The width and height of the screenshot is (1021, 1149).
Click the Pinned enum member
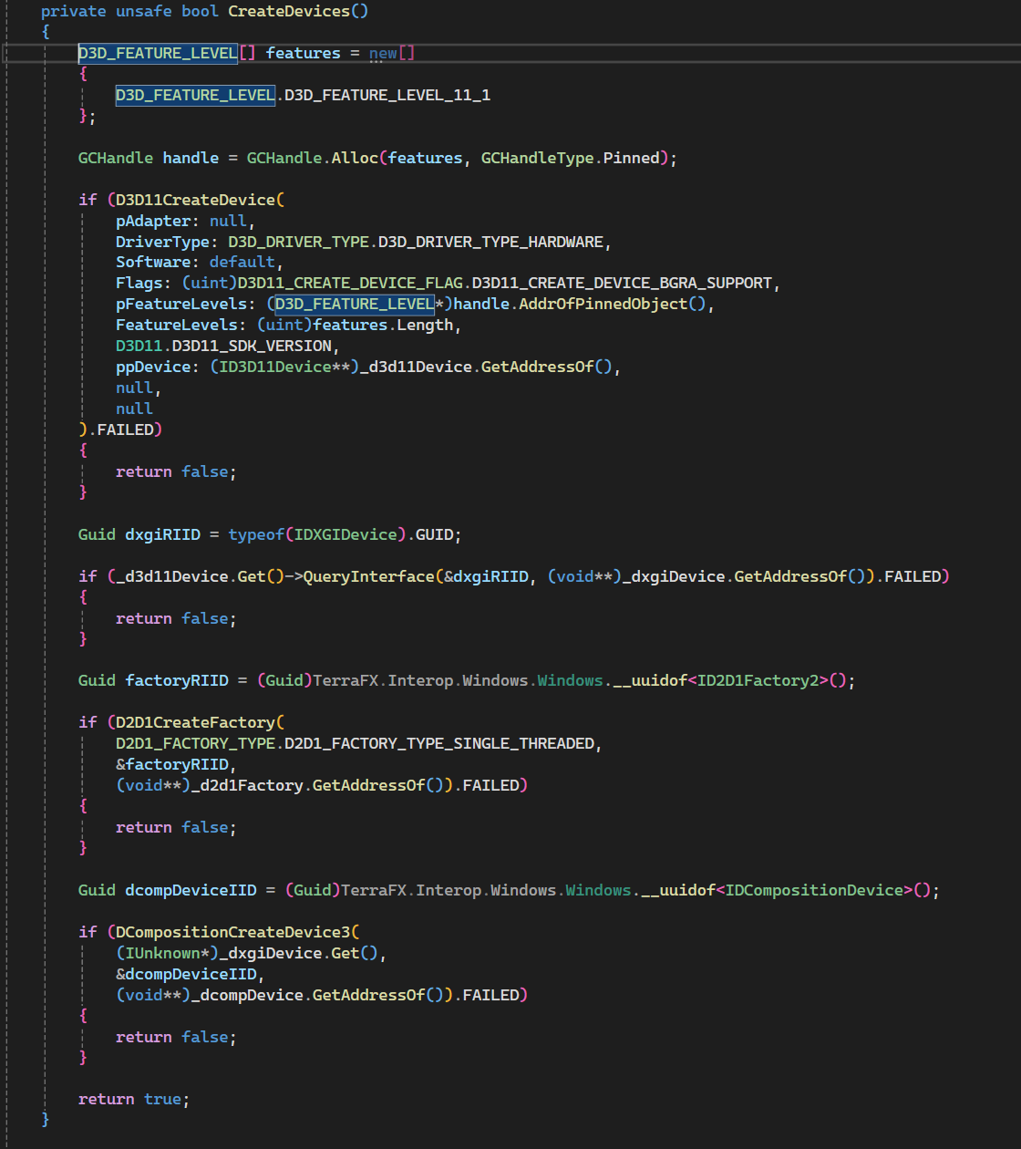631,158
